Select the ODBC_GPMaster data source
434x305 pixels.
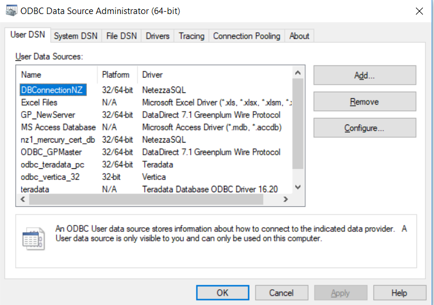51,152
